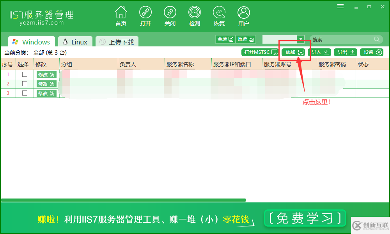Open the application hamburger menu
390x234 pixels.
[x=340, y=6]
